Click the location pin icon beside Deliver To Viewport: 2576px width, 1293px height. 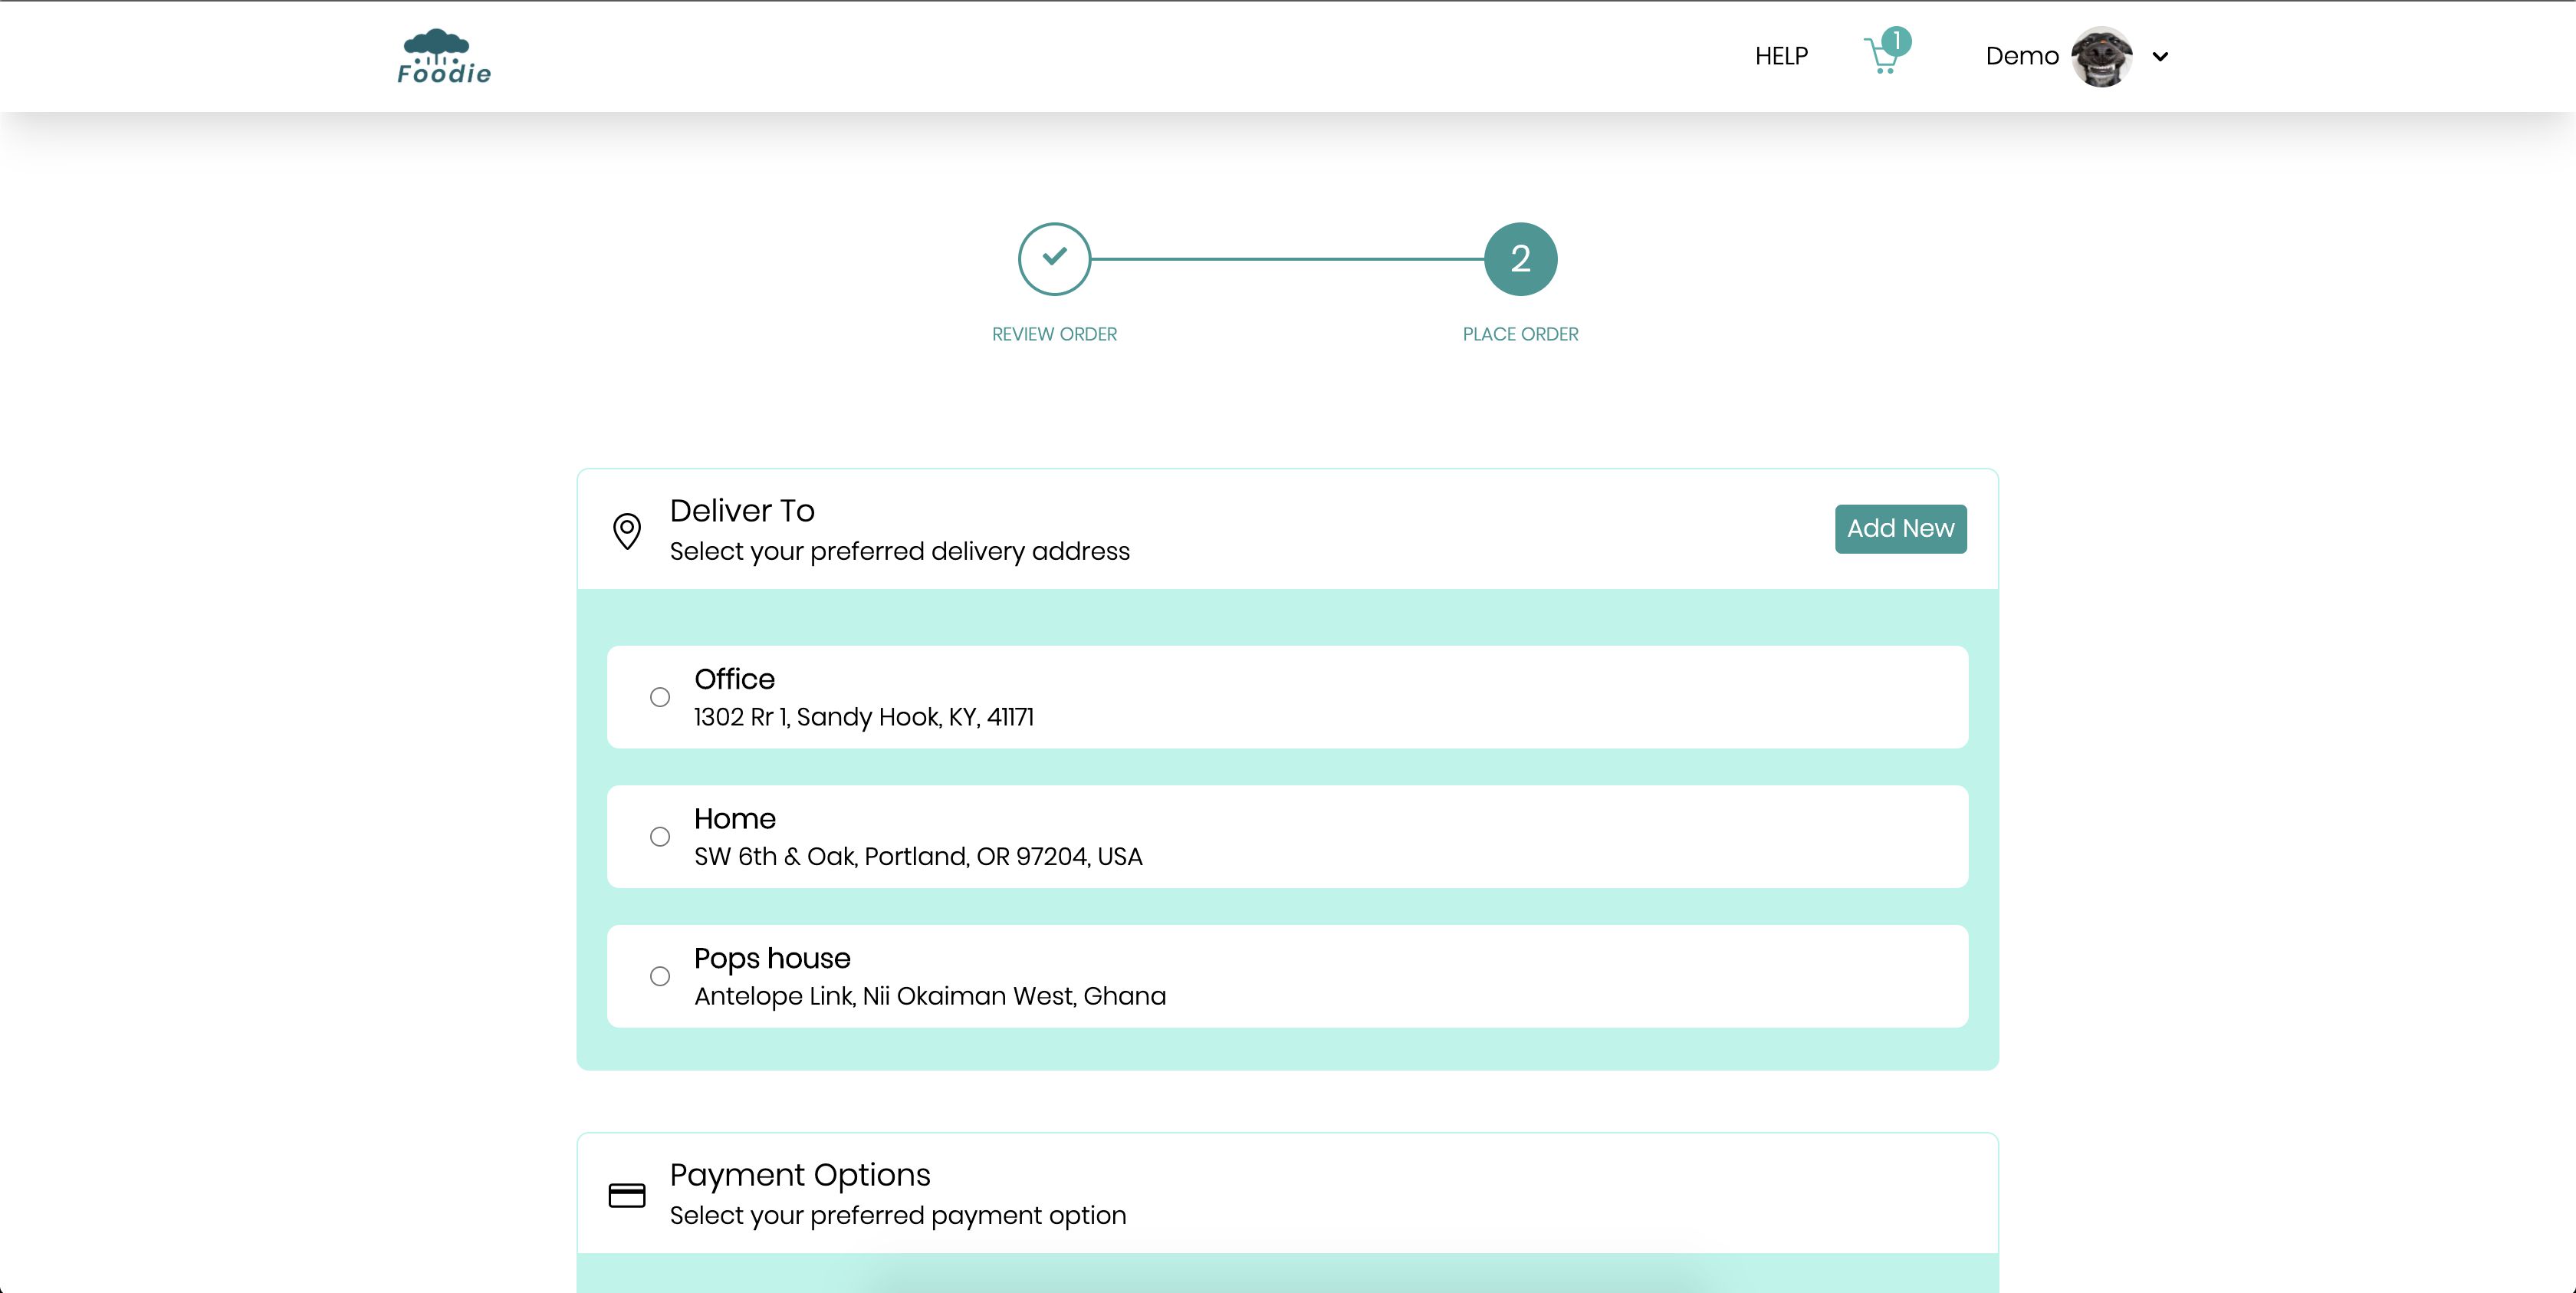coord(627,531)
